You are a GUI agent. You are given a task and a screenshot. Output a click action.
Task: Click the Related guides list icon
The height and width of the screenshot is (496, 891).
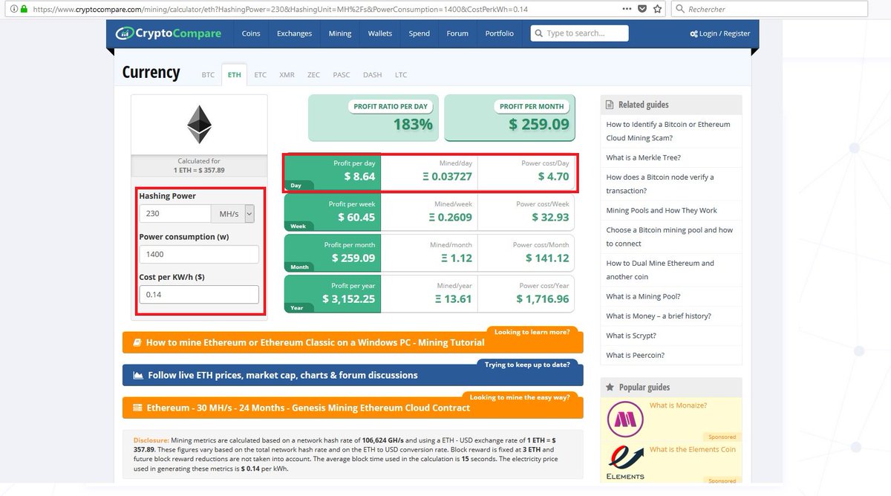pos(610,105)
